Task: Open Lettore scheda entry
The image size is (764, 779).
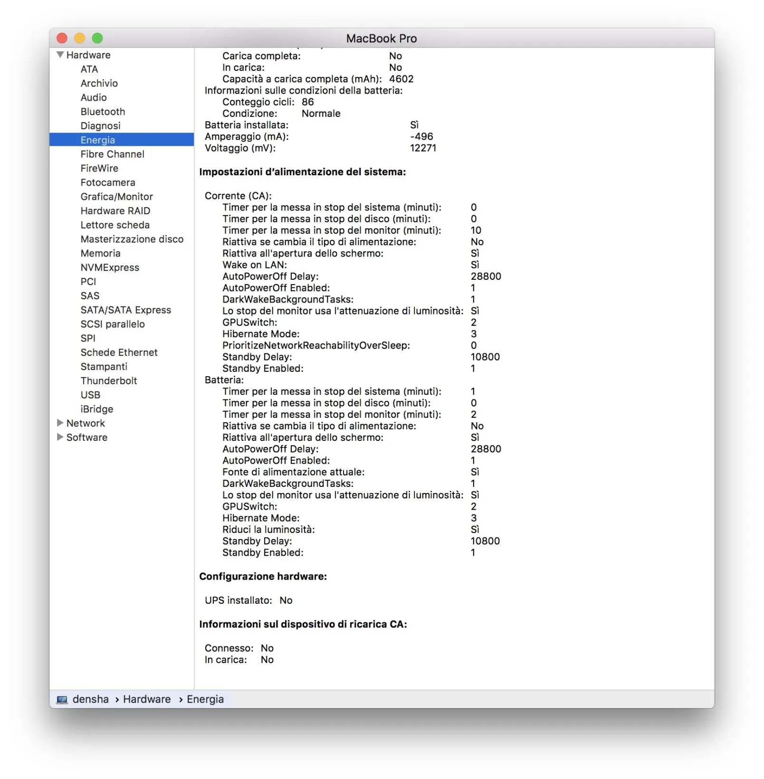Action: (115, 225)
